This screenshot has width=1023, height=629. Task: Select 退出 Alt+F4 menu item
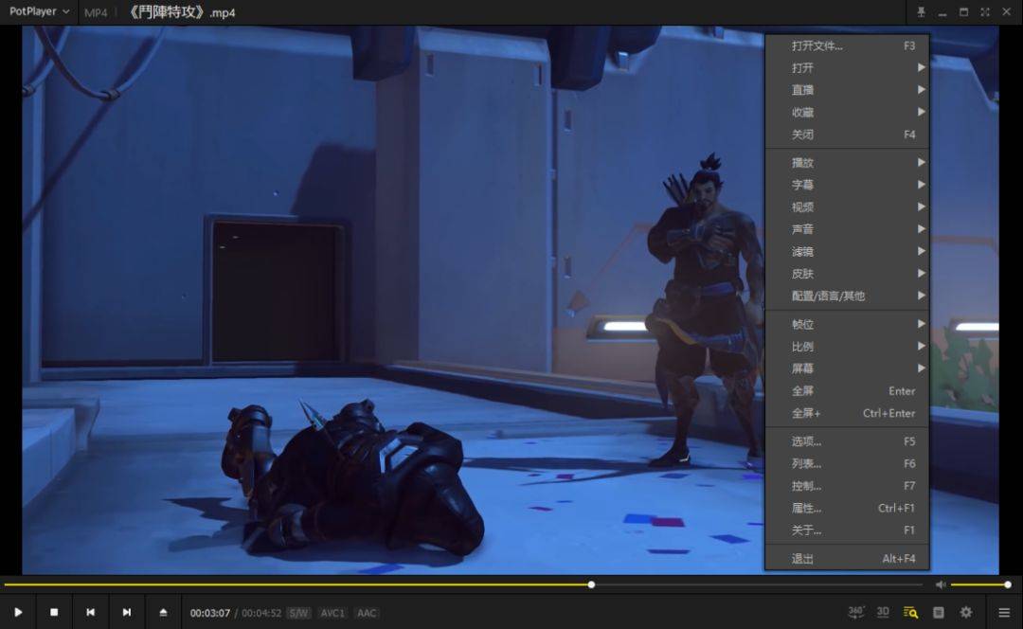(847, 559)
